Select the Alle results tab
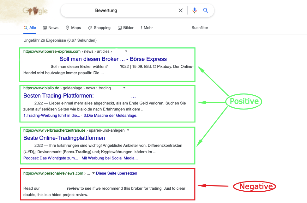This screenshot has width=307, height=203. point(30,28)
